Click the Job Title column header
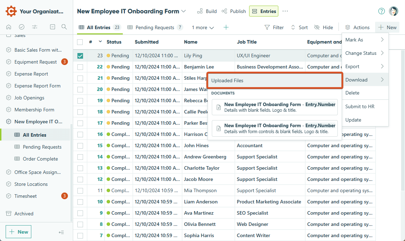The height and width of the screenshot is (241, 405). (x=247, y=42)
